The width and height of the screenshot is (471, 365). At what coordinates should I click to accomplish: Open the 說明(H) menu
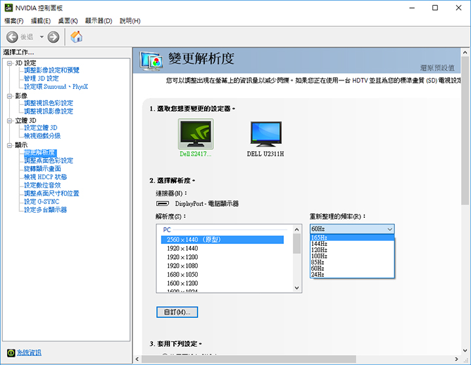[x=130, y=21]
